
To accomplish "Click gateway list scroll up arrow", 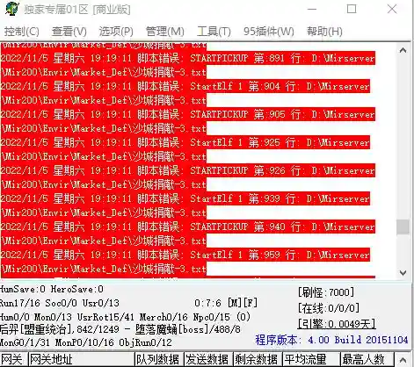I will (x=403, y=359).
